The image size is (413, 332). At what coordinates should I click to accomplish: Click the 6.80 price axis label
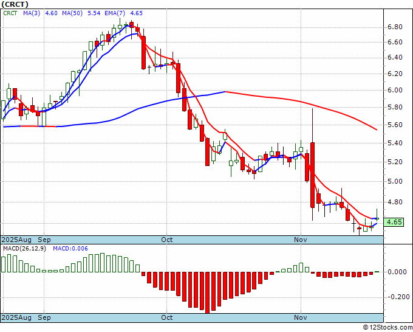pos(395,27)
